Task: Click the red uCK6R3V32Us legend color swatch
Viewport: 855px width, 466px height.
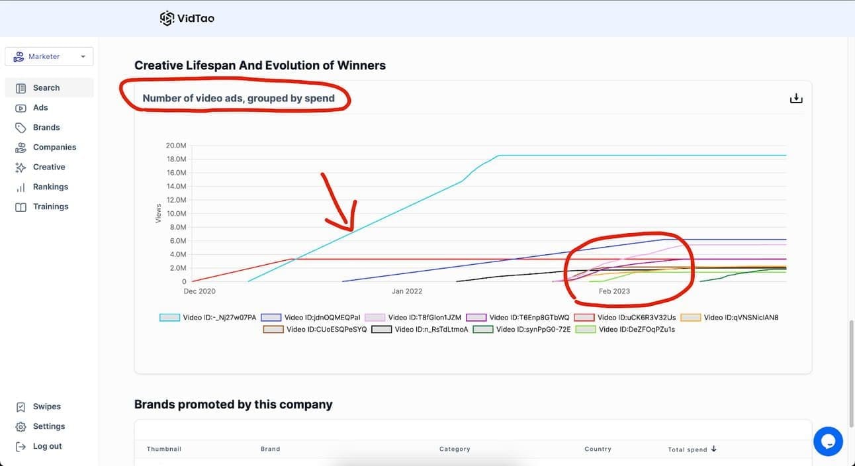Action: pyautogui.click(x=584, y=318)
